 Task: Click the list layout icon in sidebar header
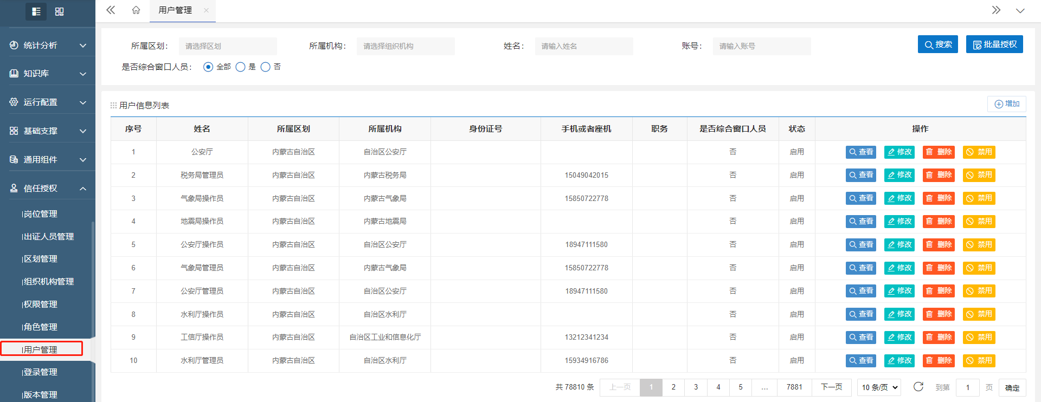point(36,11)
